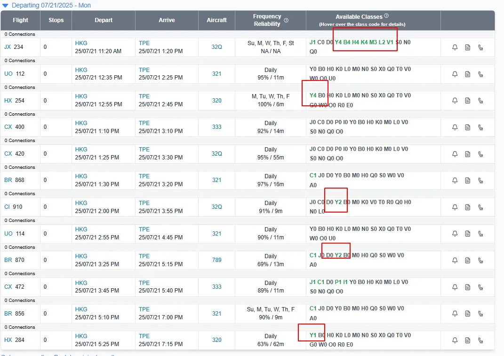This screenshot has width=504, height=356.
Task: Click the 63% / 62m reliability value
Action: coord(271,344)
